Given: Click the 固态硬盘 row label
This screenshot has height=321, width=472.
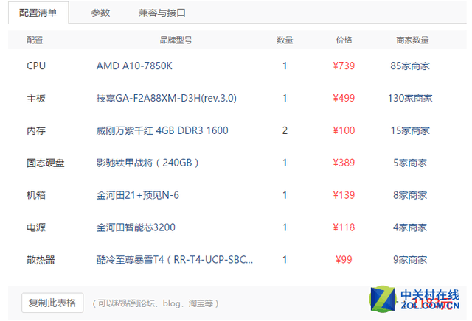Looking at the screenshot, I should [46, 163].
